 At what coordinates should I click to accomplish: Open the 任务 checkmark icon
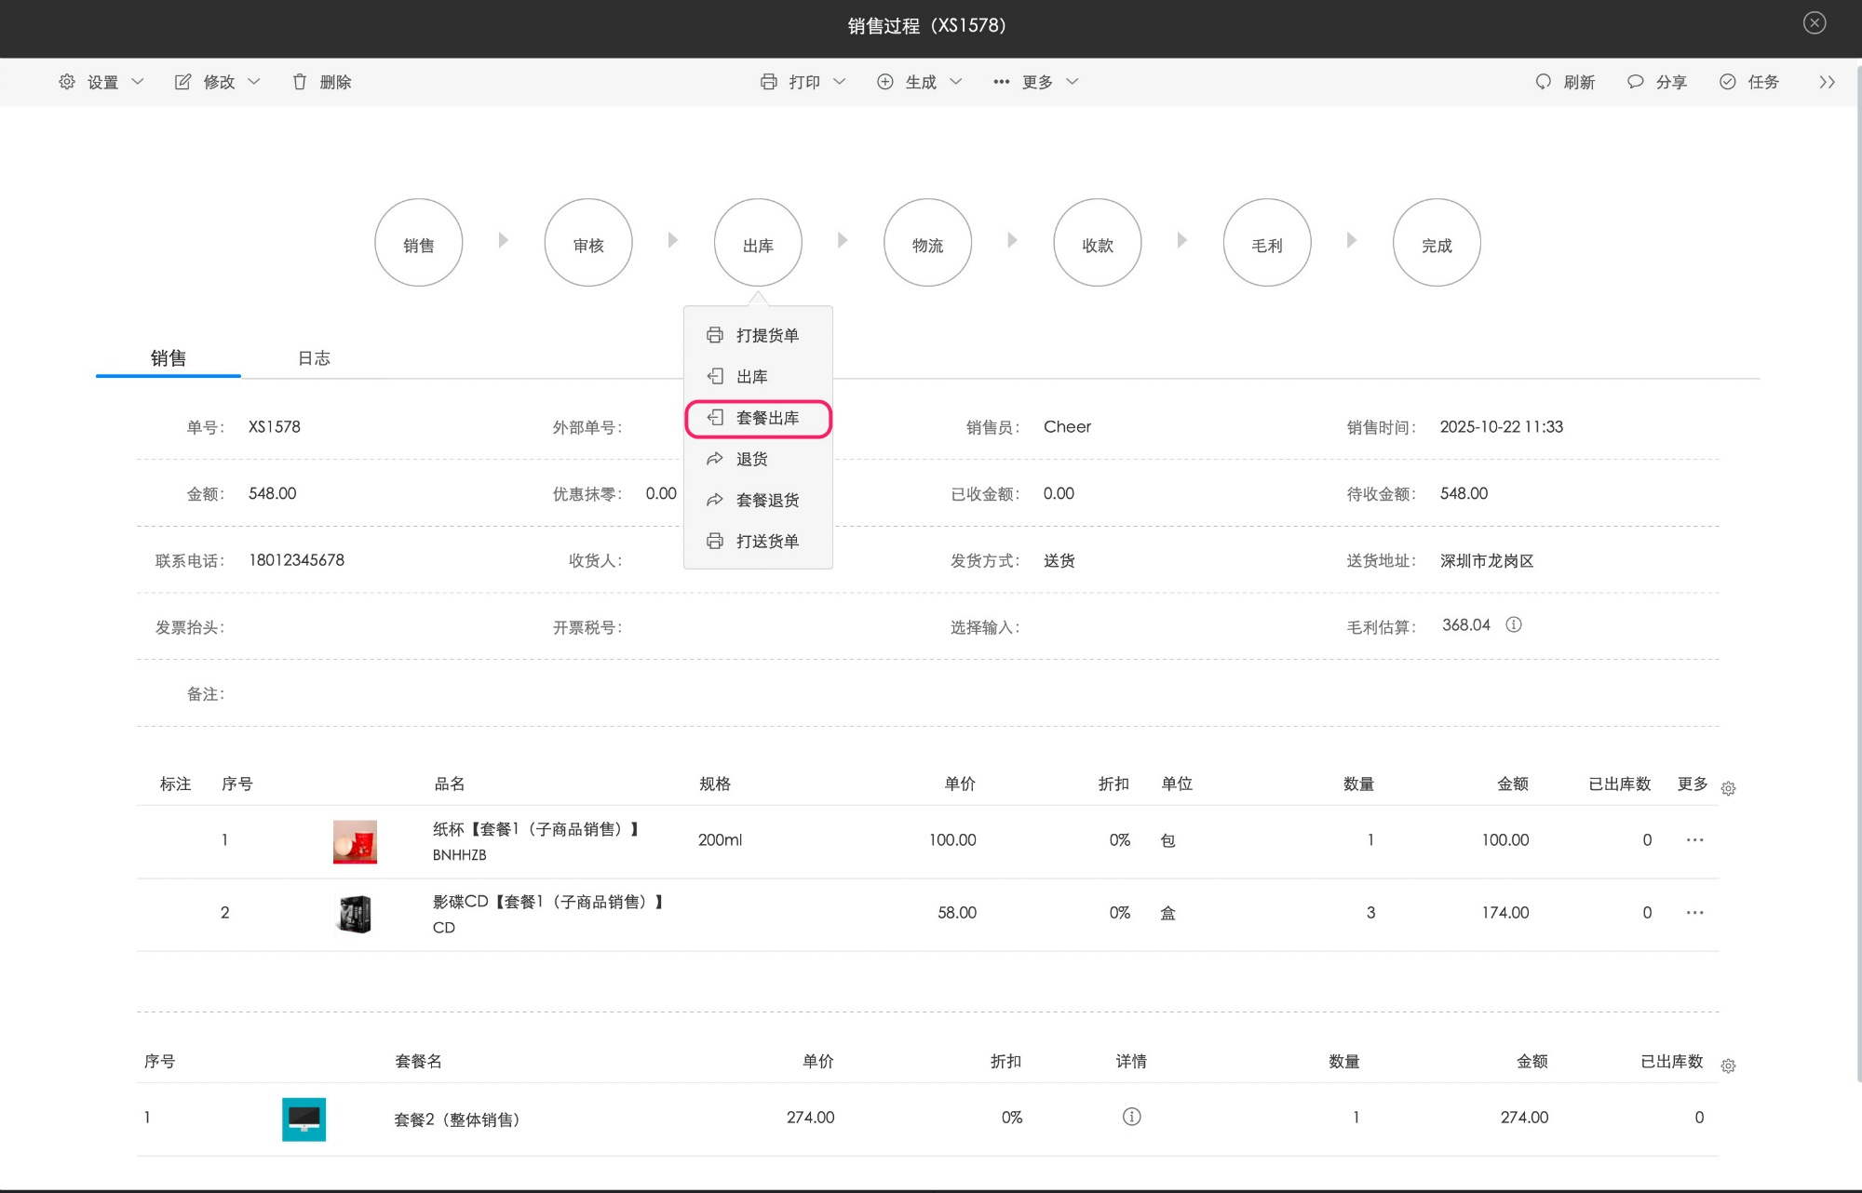coord(1728,82)
